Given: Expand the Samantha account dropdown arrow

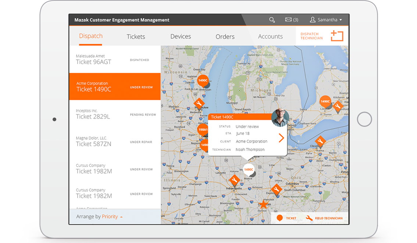Looking at the screenshot, I should (x=341, y=20).
